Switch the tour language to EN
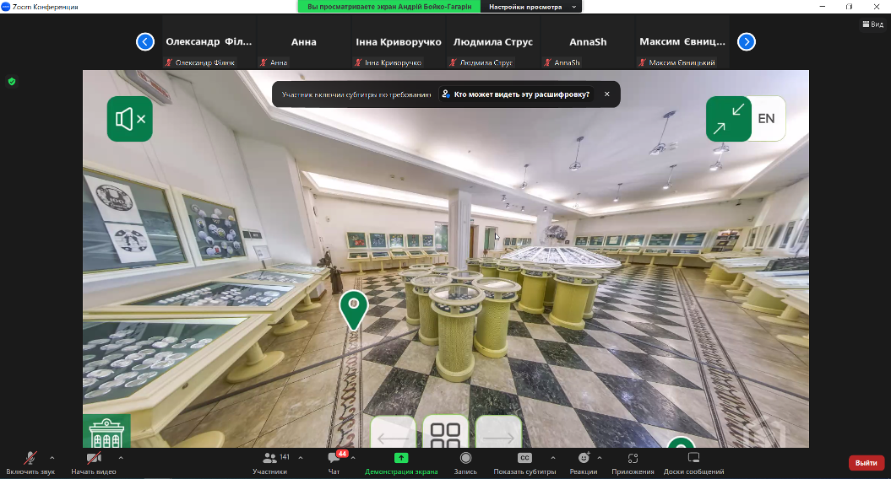Viewport: 891px width, 479px height. coord(767,119)
